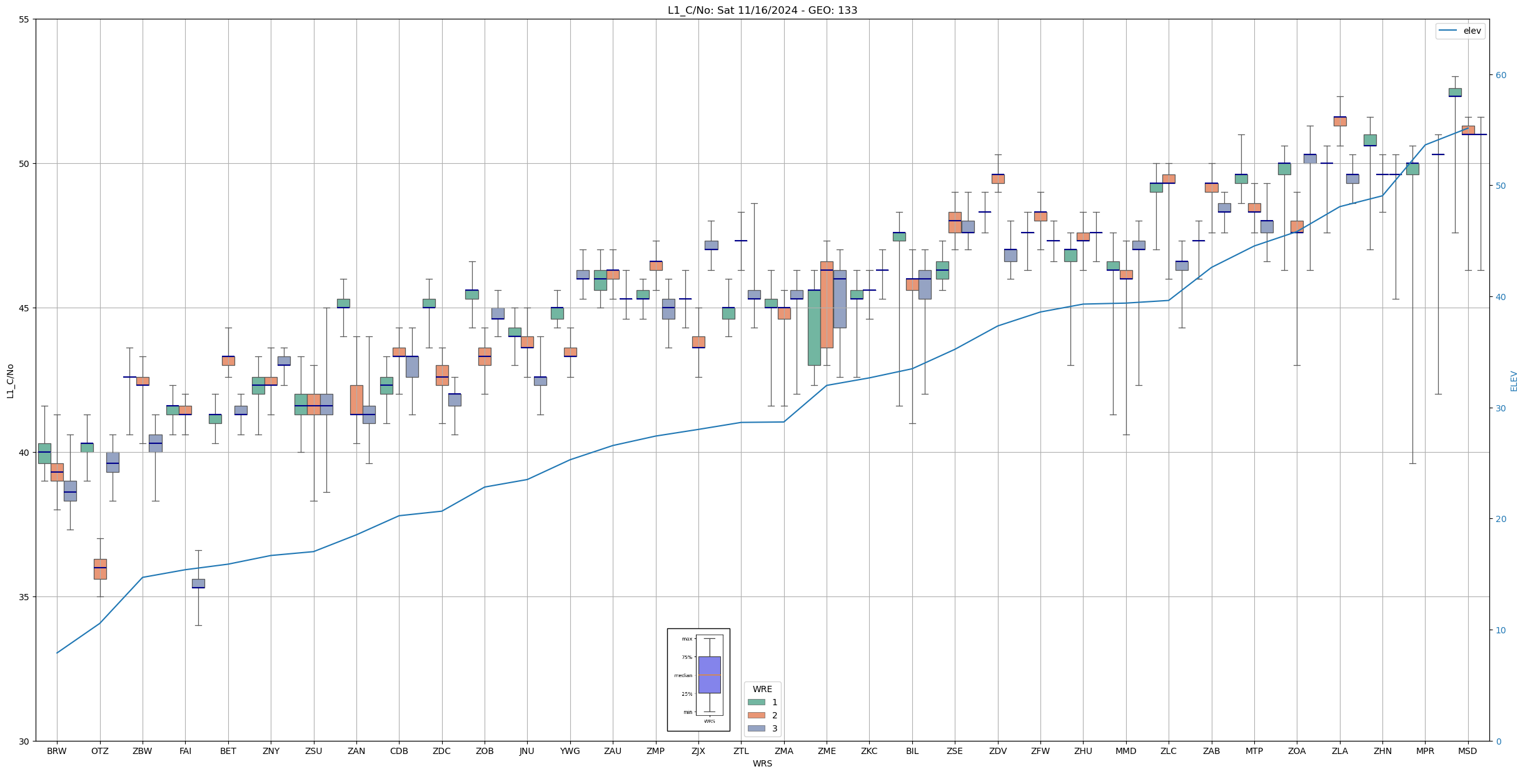1525x774 pixels.
Task: Click the 35 tick on left axis
Action: pyautogui.click(x=24, y=597)
